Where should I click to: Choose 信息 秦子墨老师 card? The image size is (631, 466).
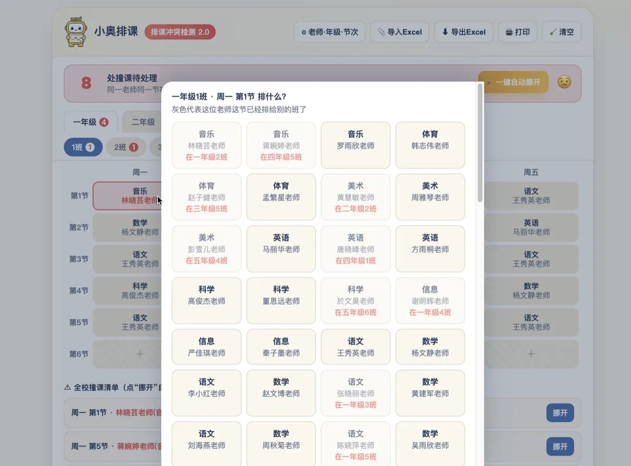[x=281, y=347]
